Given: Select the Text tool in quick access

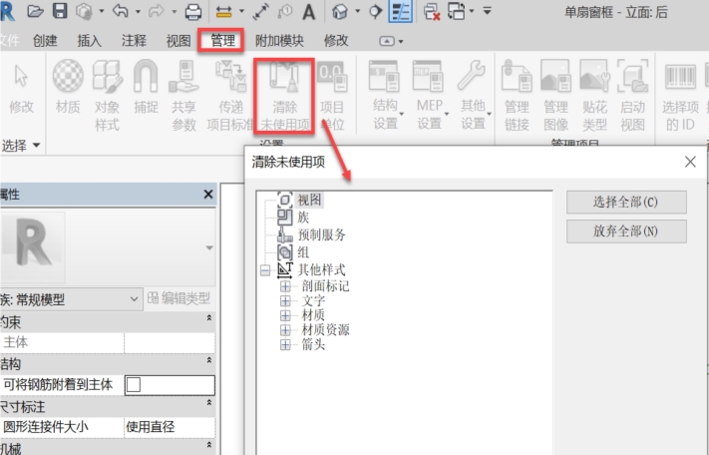Looking at the screenshot, I should (309, 12).
